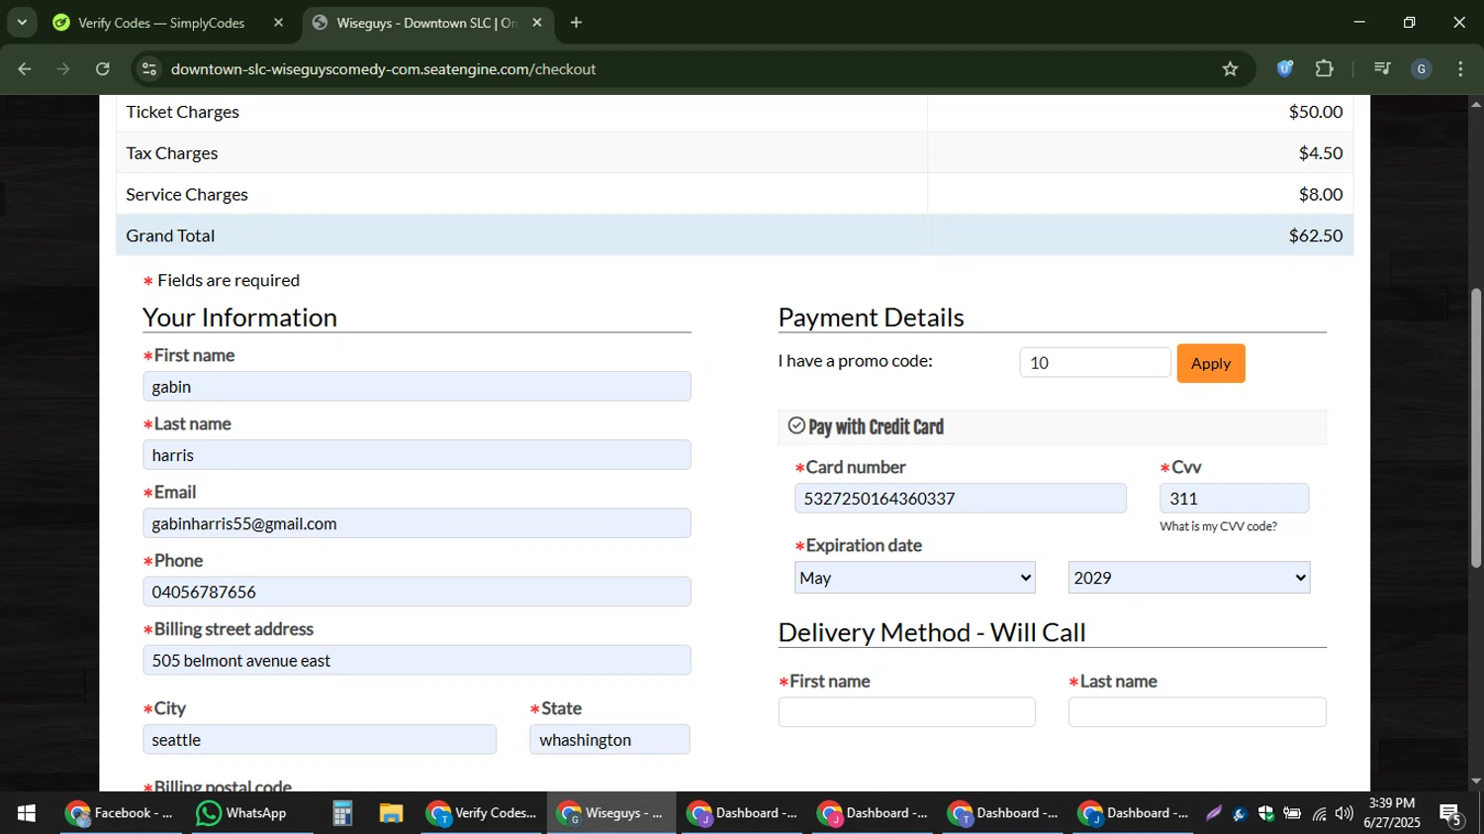Click the $62.50 grand total amount
This screenshot has width=1484, height=834.
1316,235
